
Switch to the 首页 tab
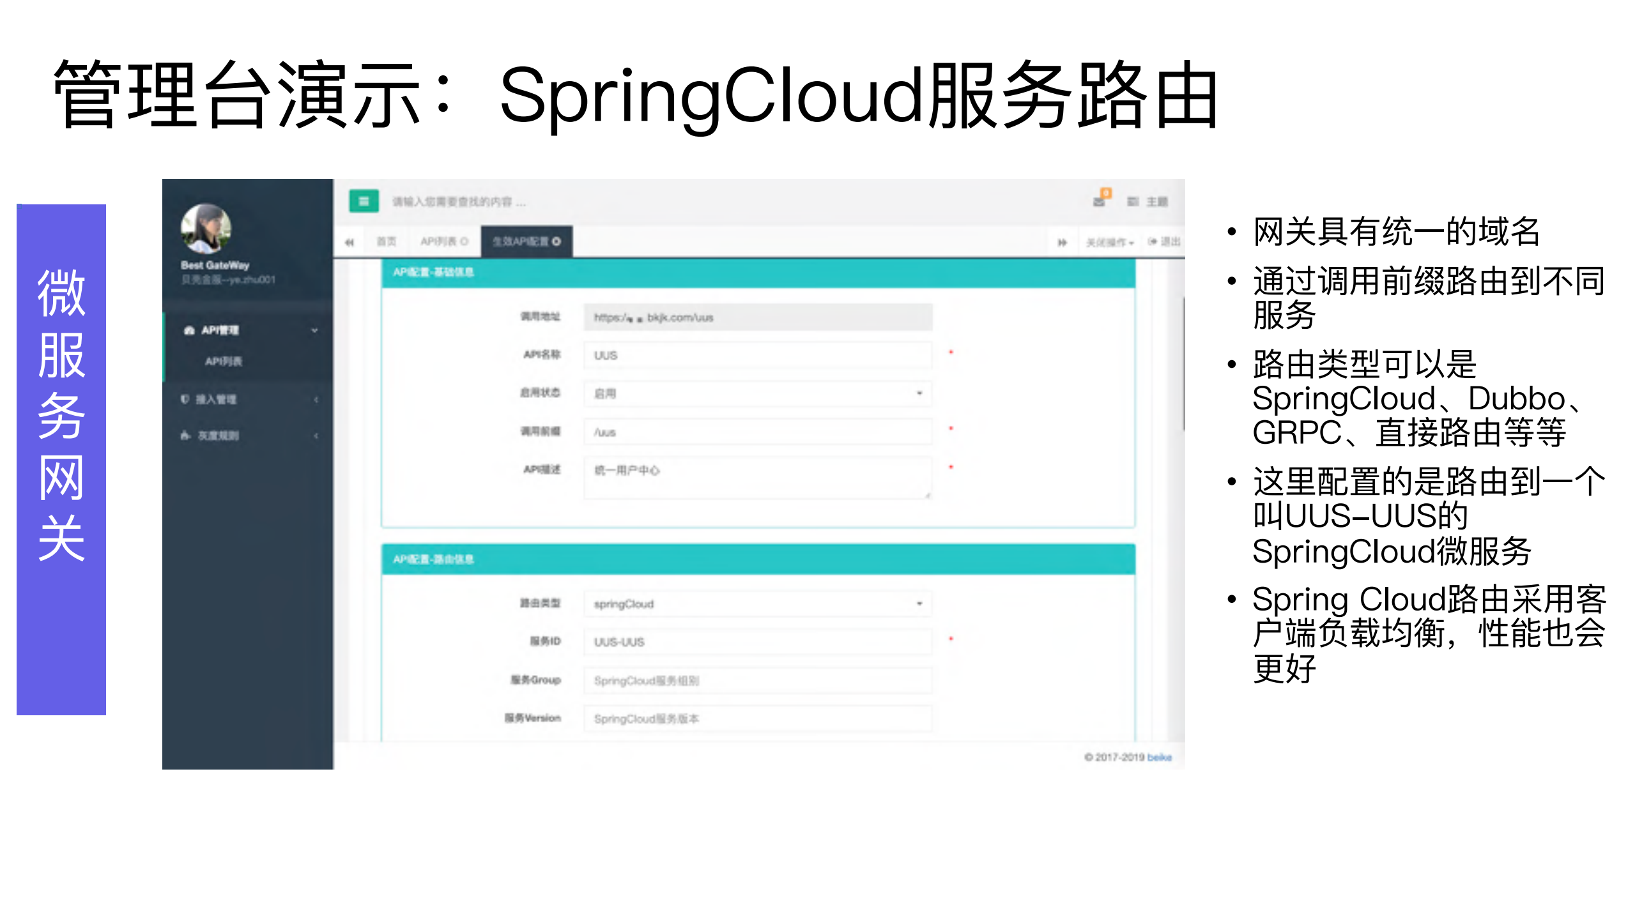coord(387,241)
